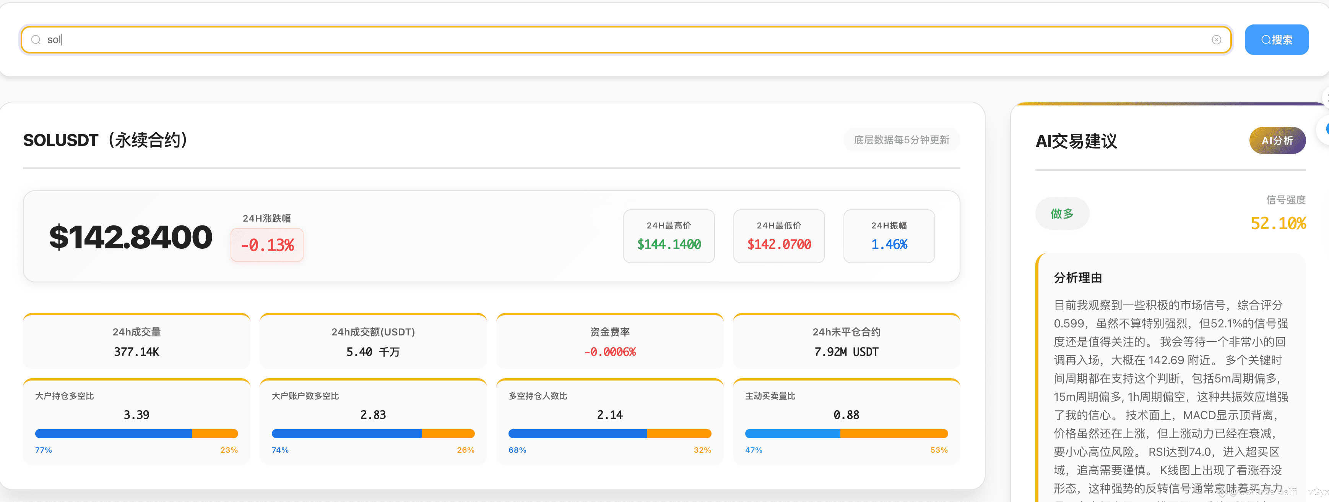Select the 24H振幅 1.46% card
Viewport: 1329px width, 502px height.
click(x=889, y=236)
